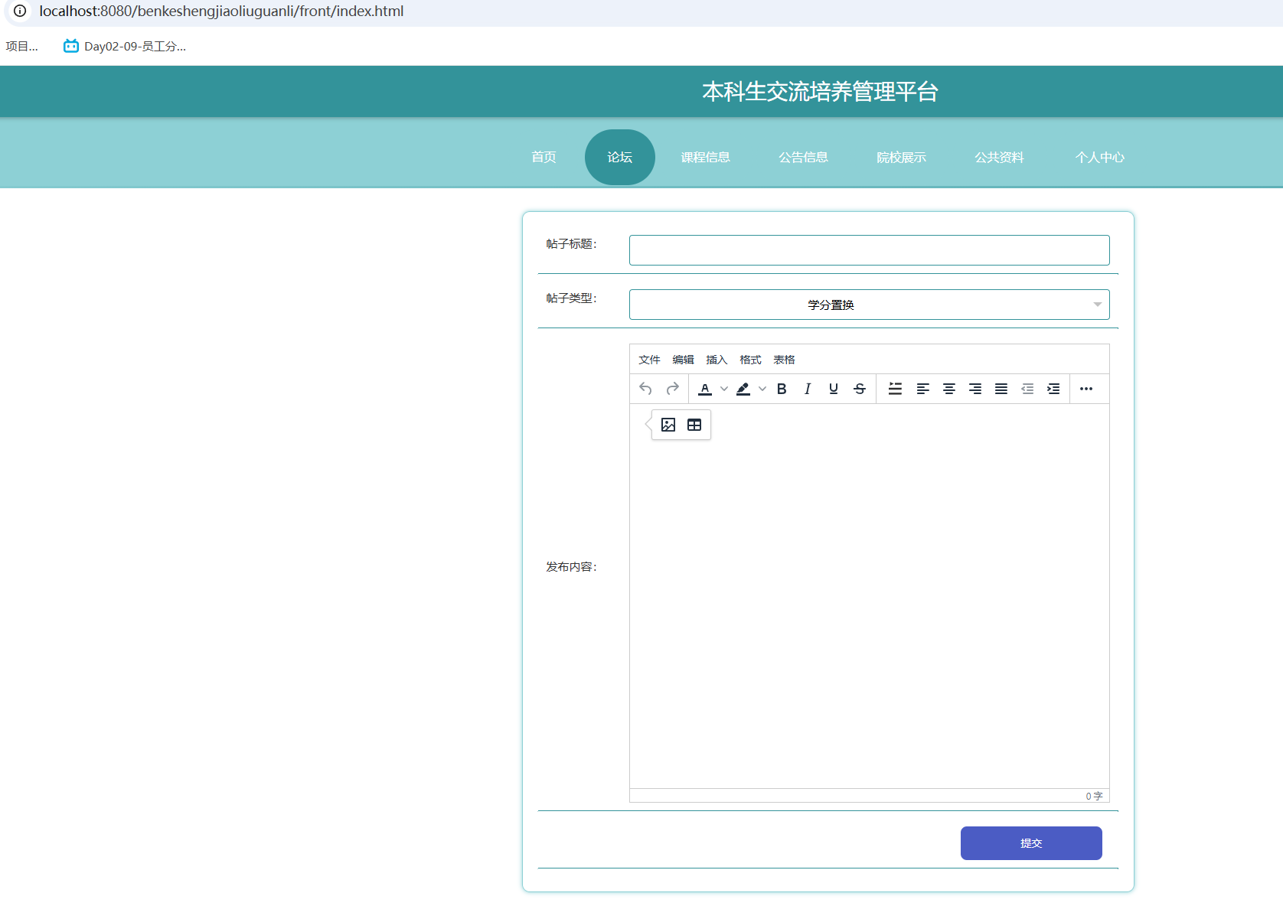Open 公共资料 navigation tab
This screenshot has width=1283, height=919.
pyautogui.click(x=999, y=157)
